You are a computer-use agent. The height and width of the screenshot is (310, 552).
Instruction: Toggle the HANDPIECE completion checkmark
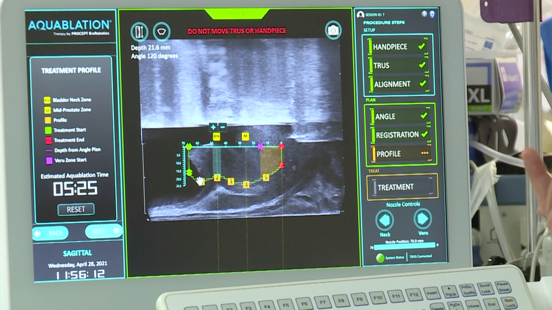(421, 45)
